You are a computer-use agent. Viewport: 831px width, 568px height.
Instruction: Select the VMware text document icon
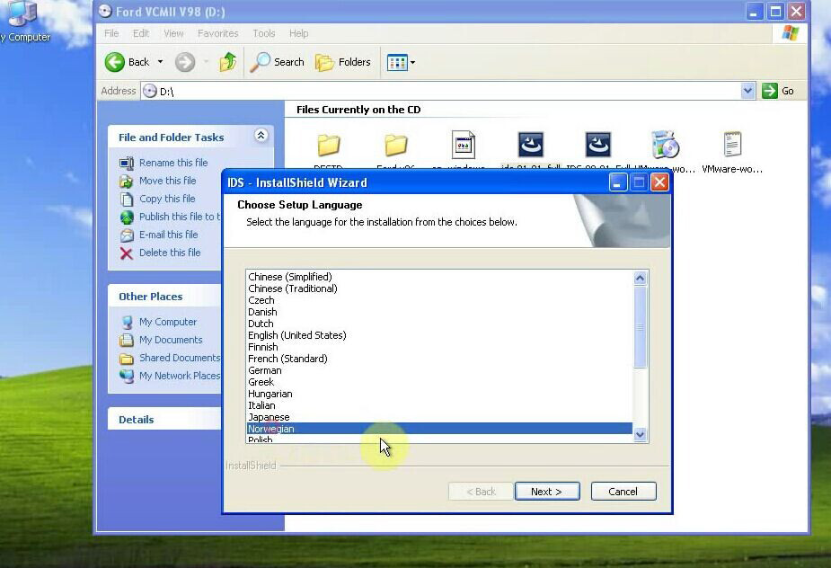pos(732,145)
